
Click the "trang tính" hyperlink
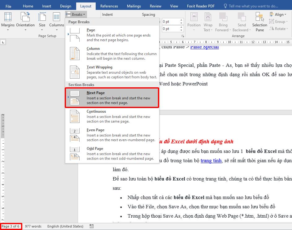point(211,160)
